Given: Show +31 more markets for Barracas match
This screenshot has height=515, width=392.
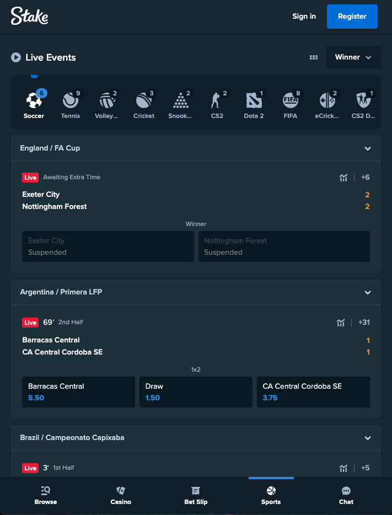Looking at the screenshot, I should pyautogui.click(x=364, y=323).
